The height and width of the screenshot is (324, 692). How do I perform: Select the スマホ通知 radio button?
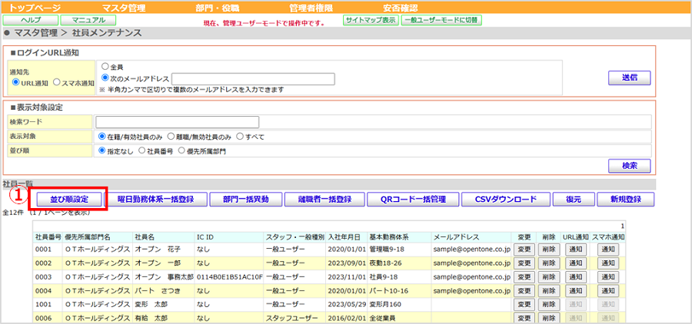[x=56, y=82]
